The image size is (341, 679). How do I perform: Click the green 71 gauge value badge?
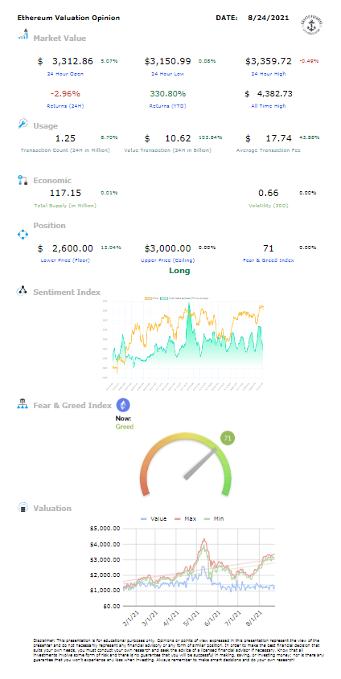pos(228,438)
